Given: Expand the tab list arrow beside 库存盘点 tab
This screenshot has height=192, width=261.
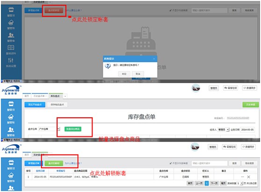Looking at the screenshot, I should click(65, 96).
